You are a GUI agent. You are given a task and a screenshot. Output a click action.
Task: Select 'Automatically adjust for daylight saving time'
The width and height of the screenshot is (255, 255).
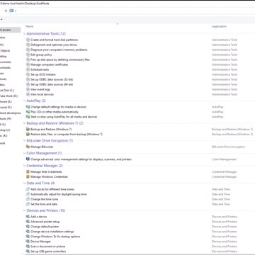tap(59, 194)
